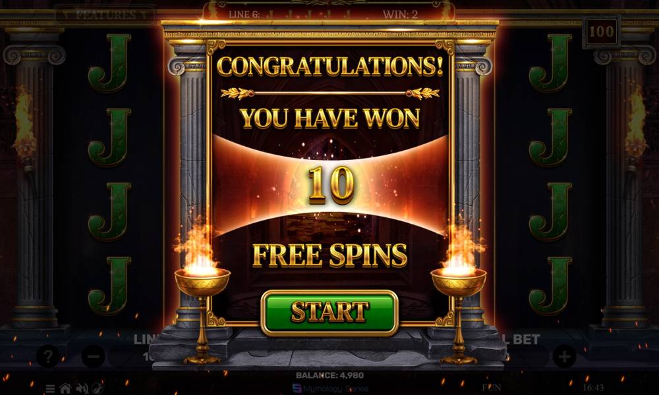Select the 100 bet level box
This screenshot has width=659, height=395.
click(602, 32)
